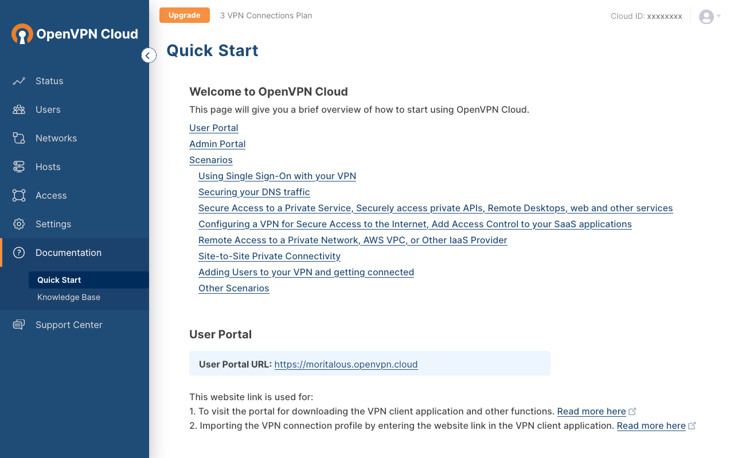
Task: Select the Quick Start submenu item
Action: pos(59,280)
